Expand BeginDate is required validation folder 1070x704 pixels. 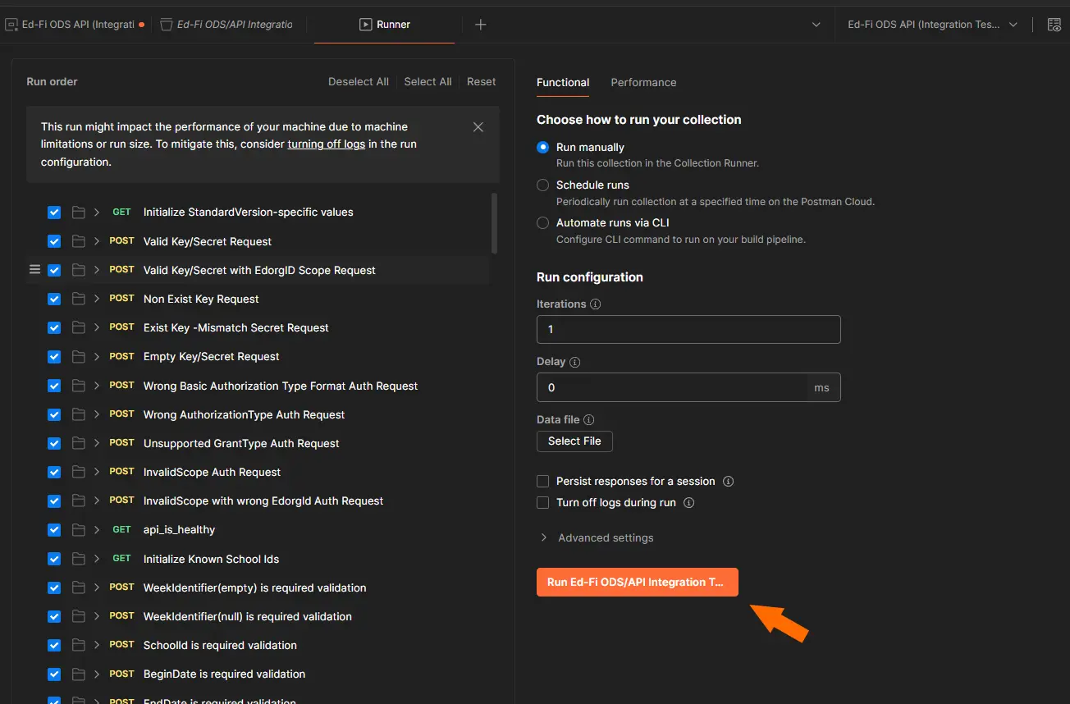click(x=97, y=674)
